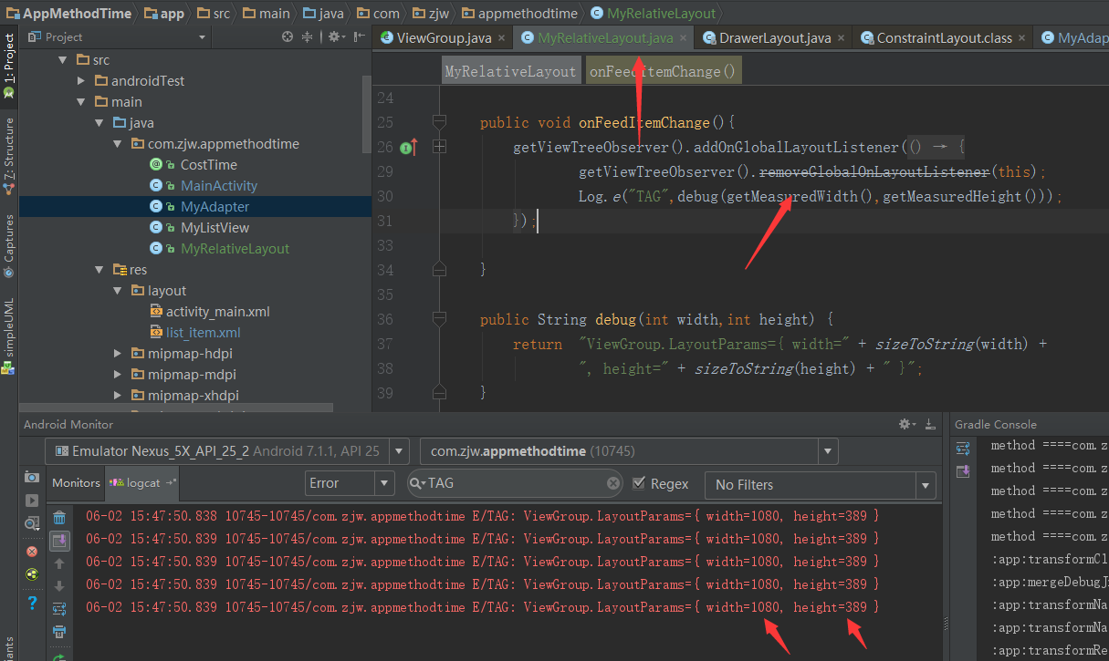Open the simpleUML side tab
1109x661 pixels.
click(x=9, y=336)
